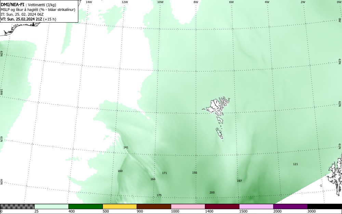342x214 pixels.
Task: Click the yellow 500–900 legend swatch
Action: (120, 206)
